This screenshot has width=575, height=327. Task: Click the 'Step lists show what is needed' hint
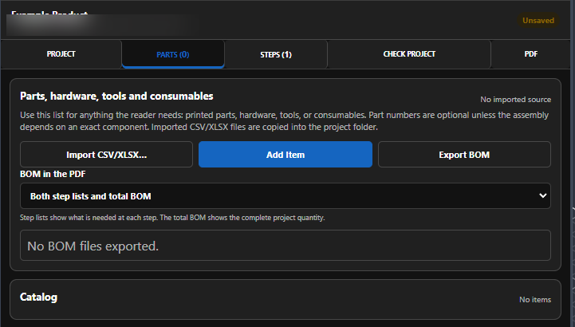172,218
